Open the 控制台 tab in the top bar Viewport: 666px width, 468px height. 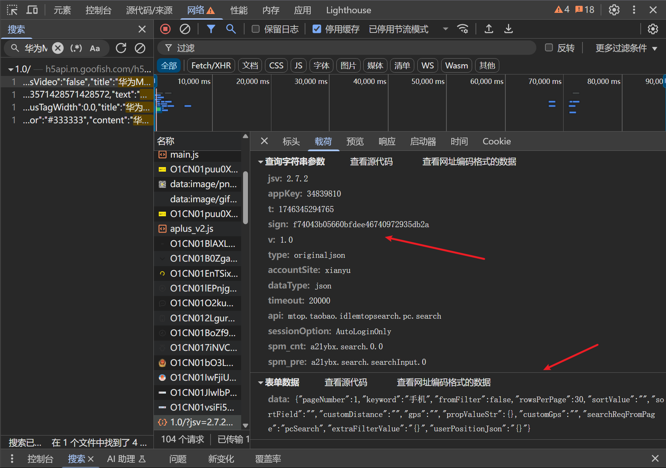click(98, 10)
